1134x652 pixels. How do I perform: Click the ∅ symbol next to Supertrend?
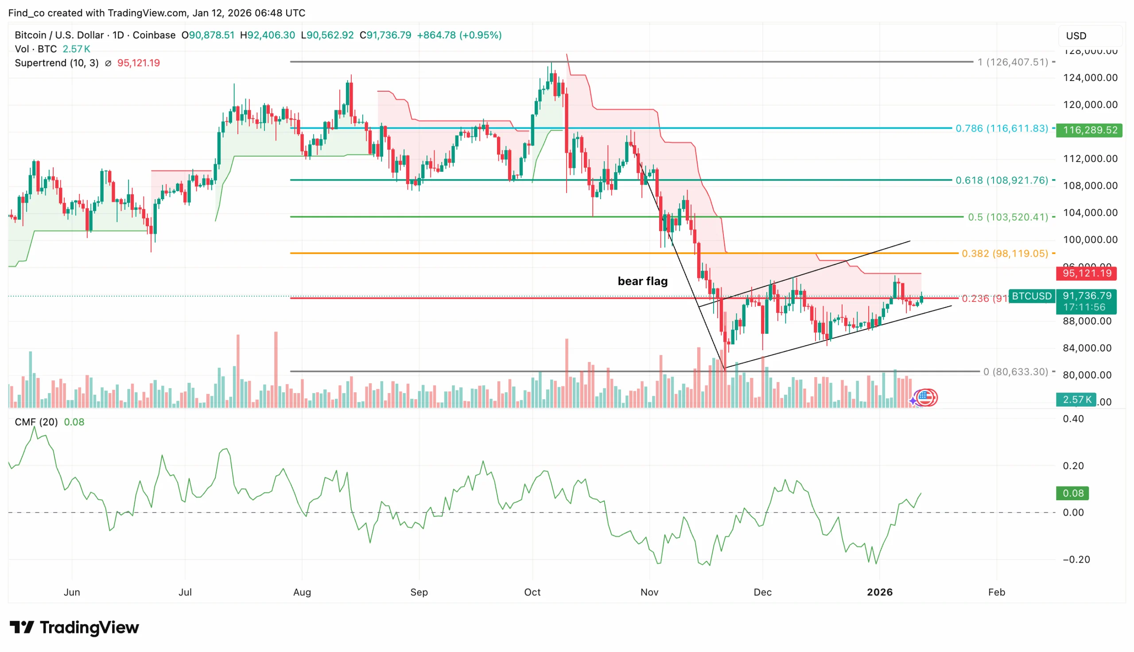pos(108,63)
